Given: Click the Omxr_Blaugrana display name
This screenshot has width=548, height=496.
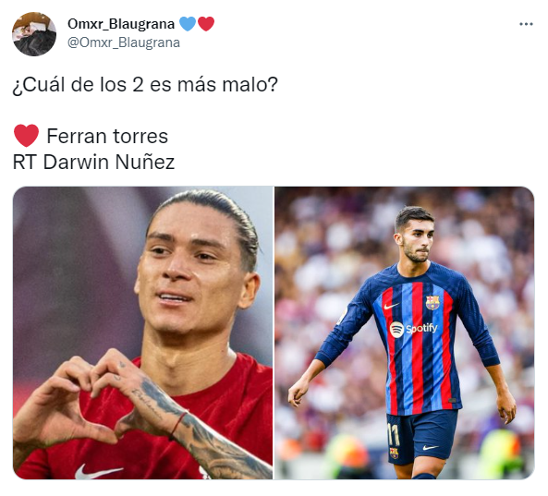Looking at the screenshot, I should tap(121, 24).
